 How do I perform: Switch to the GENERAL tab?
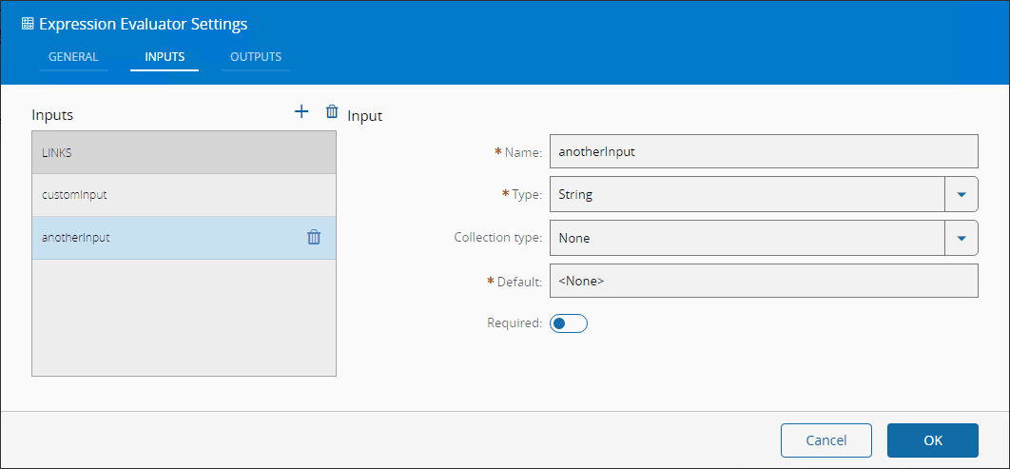click(x=73, y=57)
